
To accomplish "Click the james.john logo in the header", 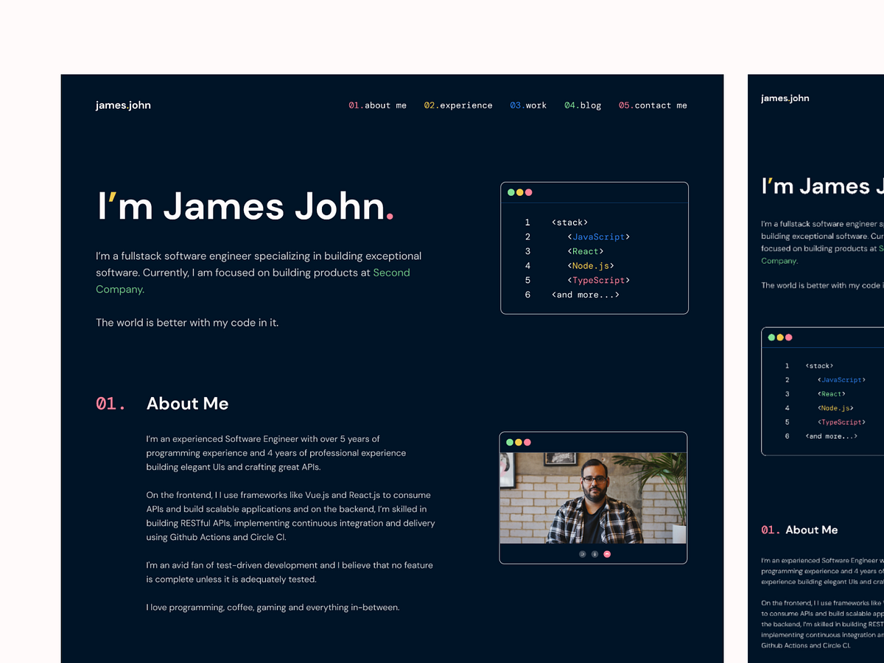I will coord(123,105).
